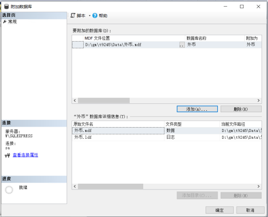Click the 当前文件路径 column header

(x=240, y=124)
